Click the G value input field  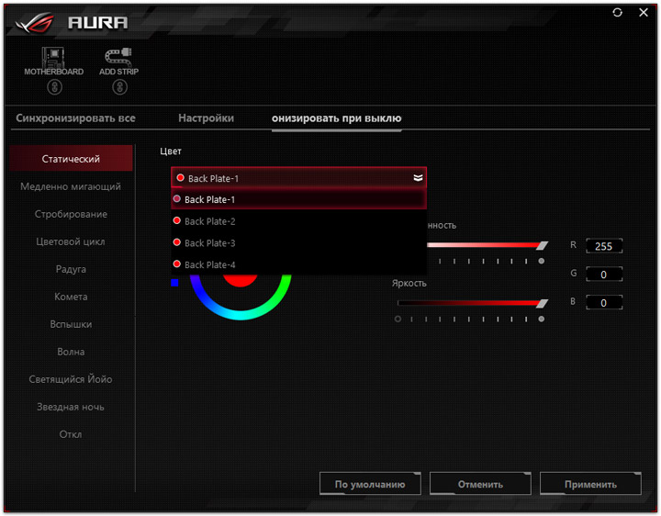tap(604, 275)
